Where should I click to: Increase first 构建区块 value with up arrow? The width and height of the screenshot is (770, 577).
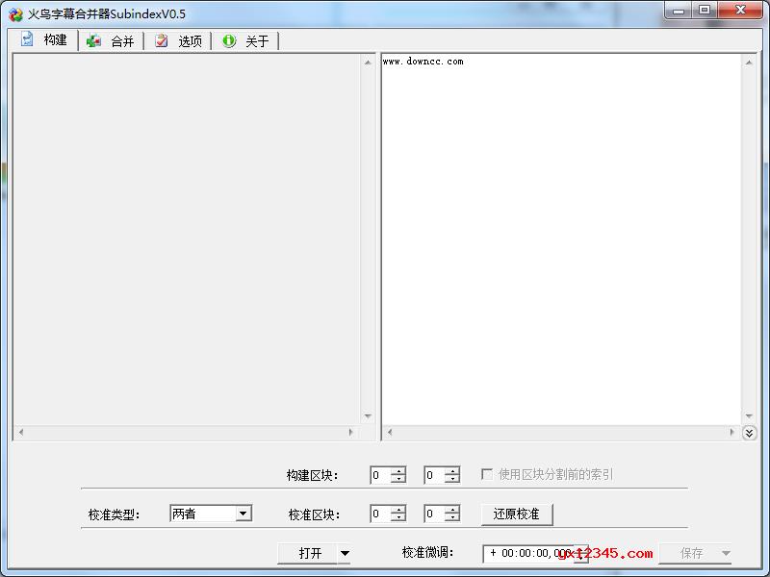point(398,471)
